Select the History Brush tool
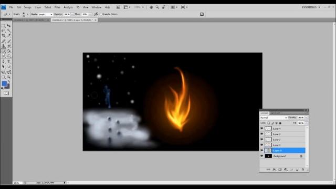Image resolution: width=336 pixels, height=189 pixels. (x=9, y=46)
